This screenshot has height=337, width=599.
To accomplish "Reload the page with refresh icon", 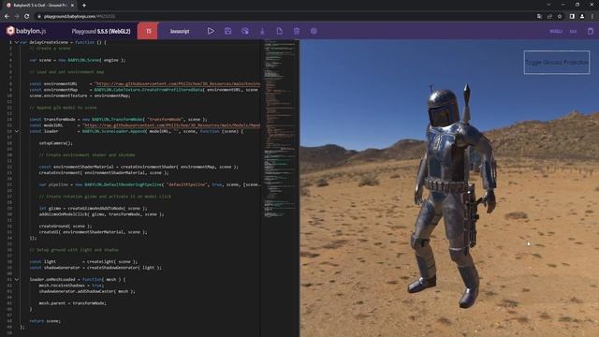I will pyautogui.click(x=27, y=17).
